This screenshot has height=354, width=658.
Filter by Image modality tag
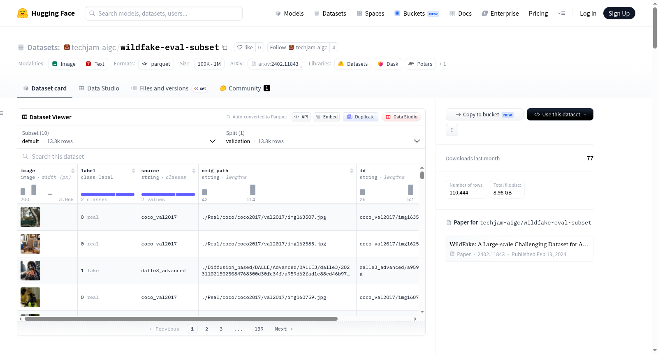[64, 64]
